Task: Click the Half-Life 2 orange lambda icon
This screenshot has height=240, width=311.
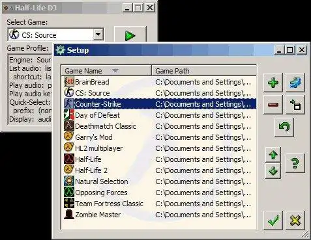Action: pyautogui.click(x=69, y=170)
